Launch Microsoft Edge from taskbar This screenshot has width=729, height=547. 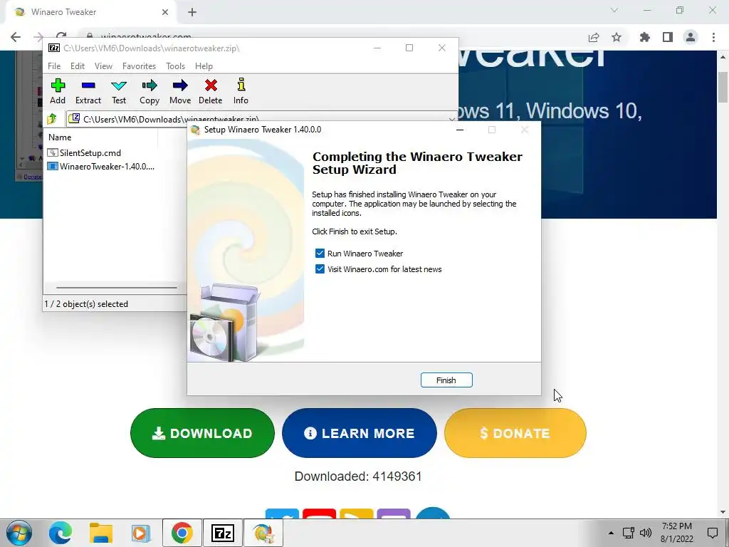point(61,533)
